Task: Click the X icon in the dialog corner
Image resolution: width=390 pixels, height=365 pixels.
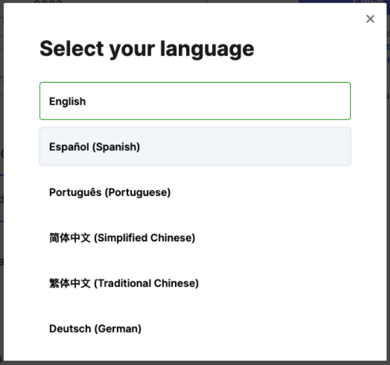Action: pos(370,19)
